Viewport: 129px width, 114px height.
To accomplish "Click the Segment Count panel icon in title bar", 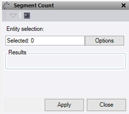I will click(x=6, y=5).
